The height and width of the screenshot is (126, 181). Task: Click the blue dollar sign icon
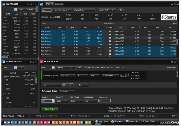(x=19, y=122)
